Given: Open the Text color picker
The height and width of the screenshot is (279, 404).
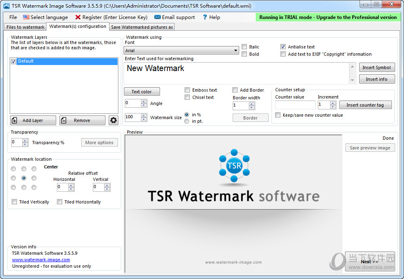Looking at the screenshot, I should click(x=142, y=91).
